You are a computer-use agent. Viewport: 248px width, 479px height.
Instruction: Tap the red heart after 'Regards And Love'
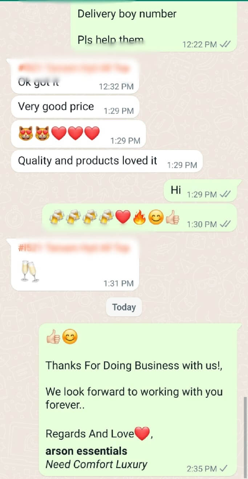142,434
